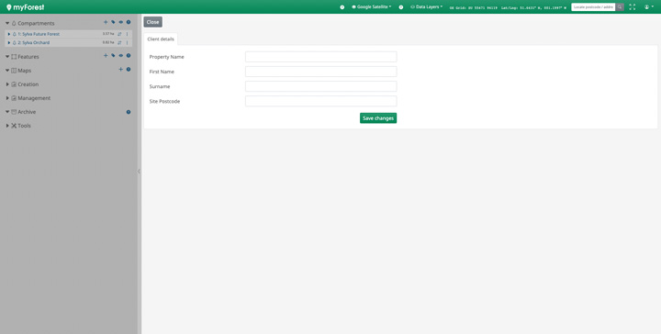The width and height of the screenshot is (661, 334).
Task: Toggle fullscreen map view
Action: tap(633, 7)
